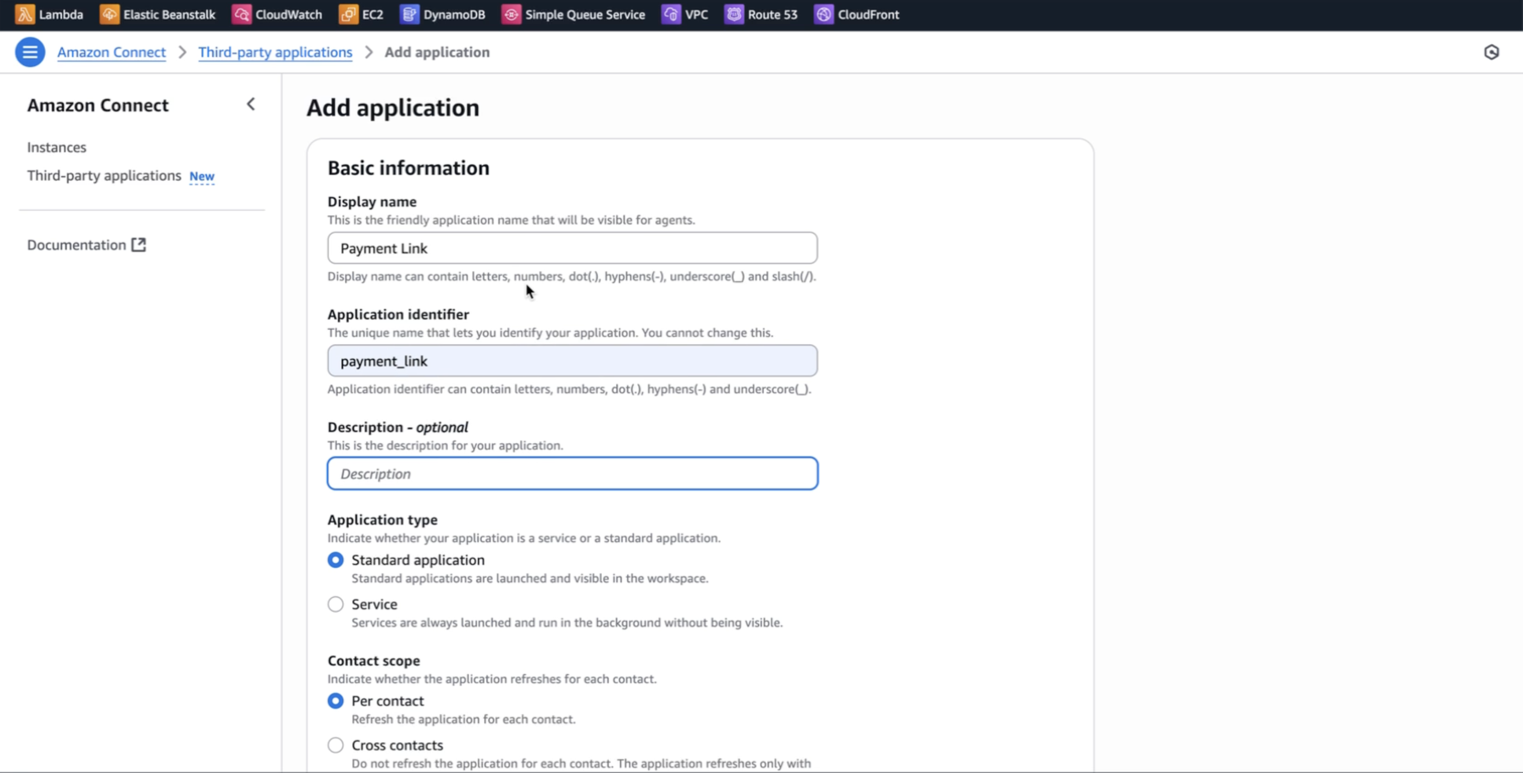The height and width of the screenshot is (773, 1523).
Task: Go to Third-party applications breadcrumb link
Action: pyautogui.click(x=275, y=52)
